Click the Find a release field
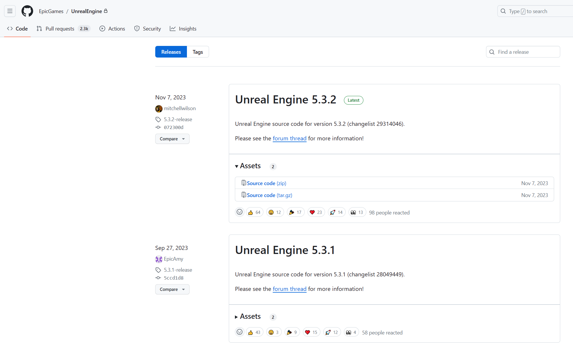573x349 pixels. [x=523, y=52]
